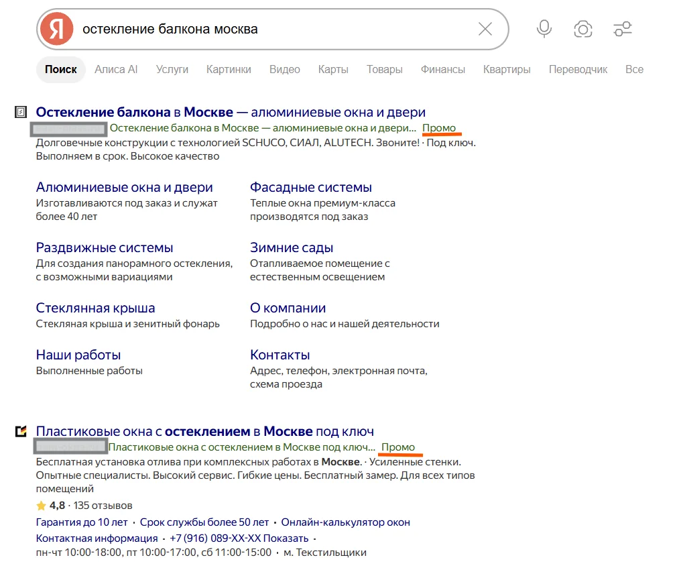
Task: Open Раздвижные системы sitelink
Action: (105, 247)
